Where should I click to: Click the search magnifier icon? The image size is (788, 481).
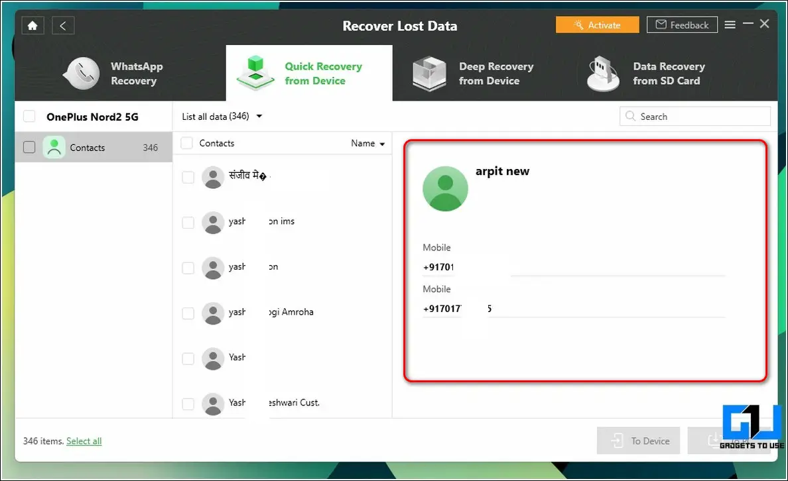(630, 116)
